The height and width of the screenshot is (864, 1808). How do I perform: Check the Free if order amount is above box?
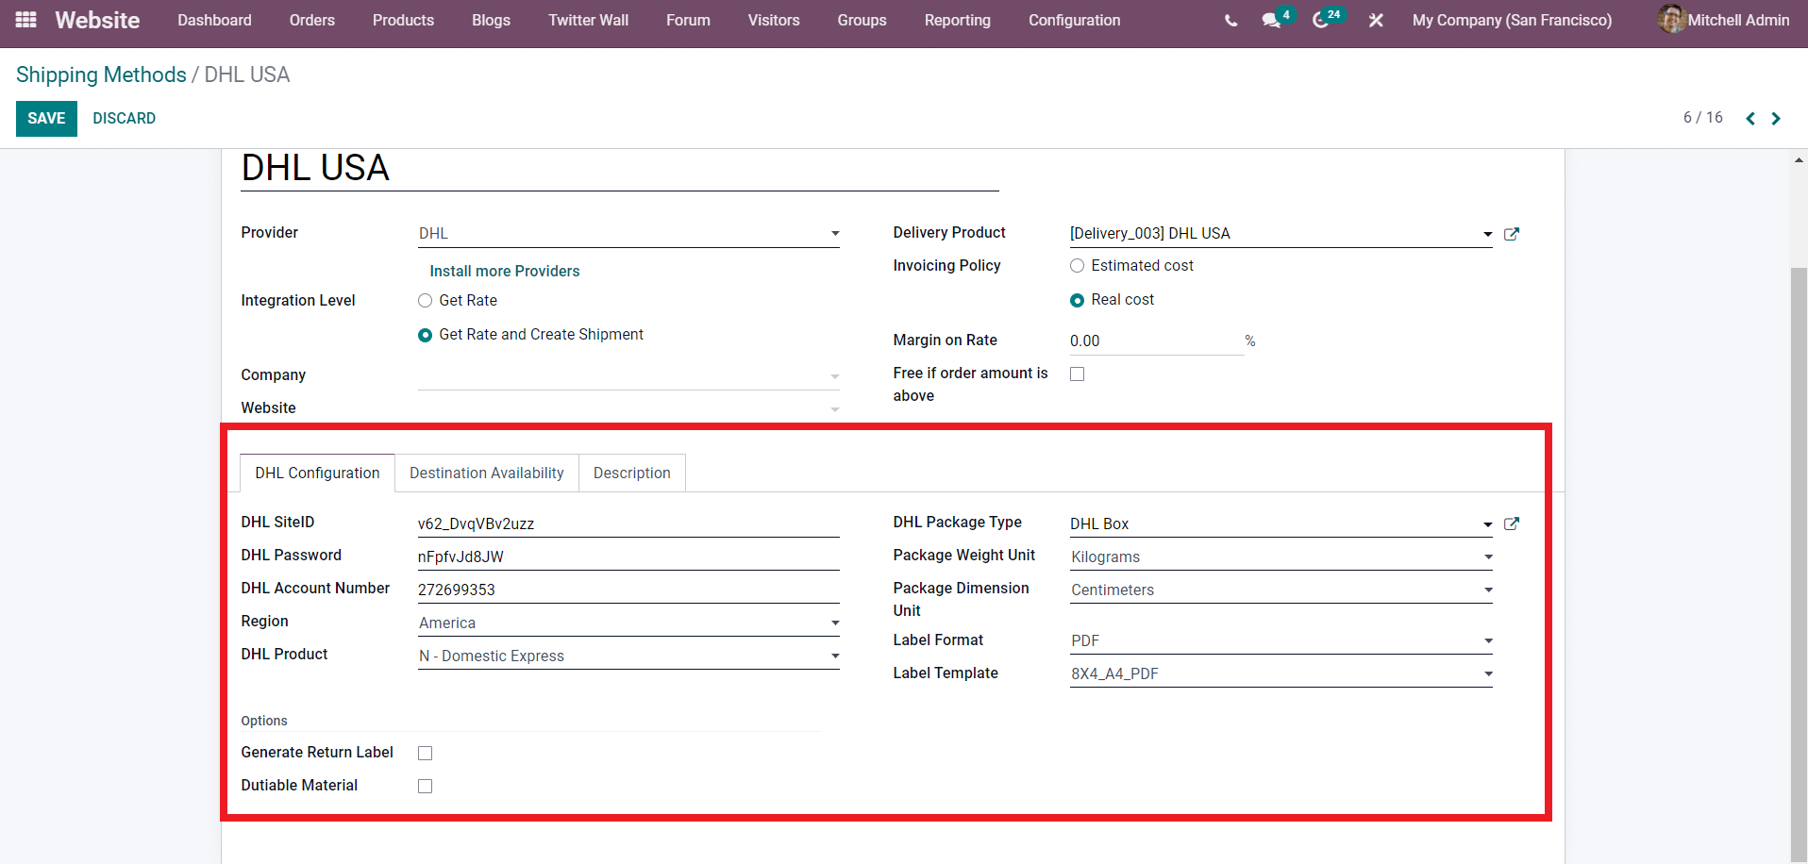pyautogui.click(x=1077, y=374)
